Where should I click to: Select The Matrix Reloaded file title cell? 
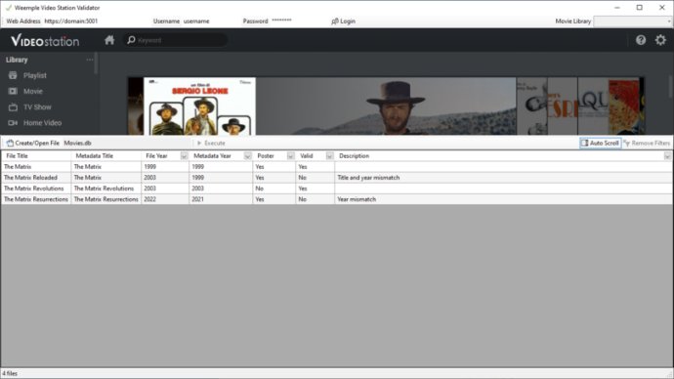coord(36,178)
